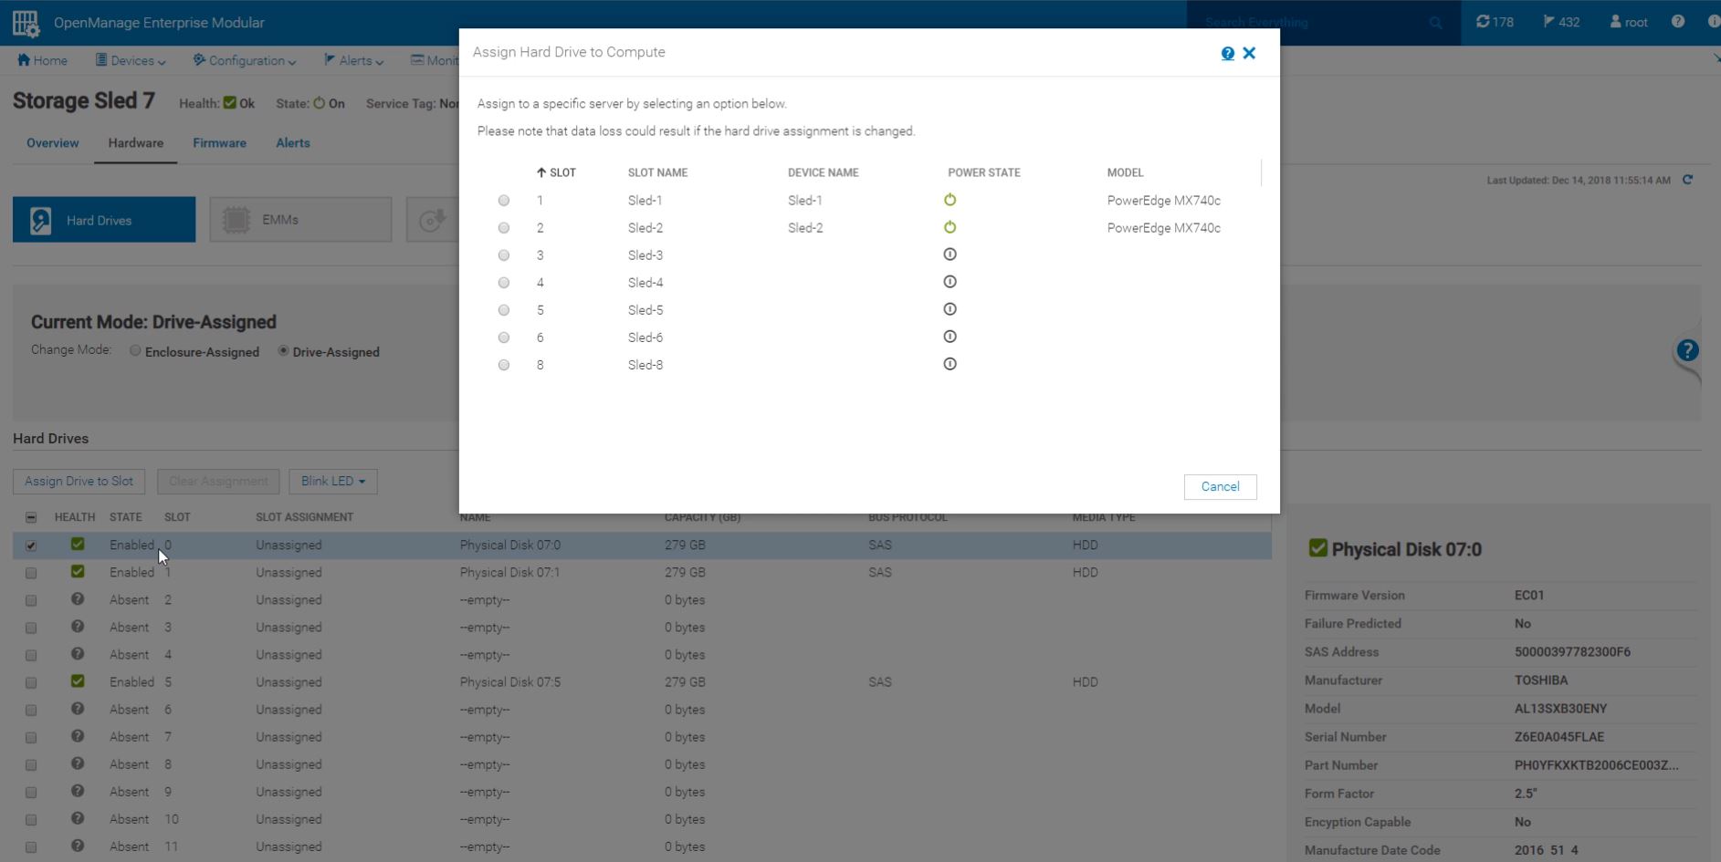Open the alerts flag icon showing 432

coord(1561,22)
